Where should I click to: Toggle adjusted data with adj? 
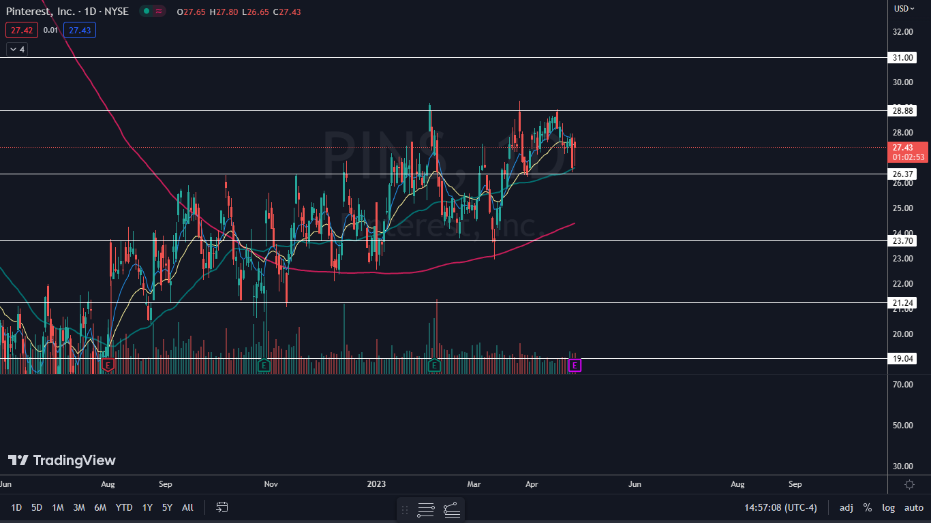coord(846,507)
